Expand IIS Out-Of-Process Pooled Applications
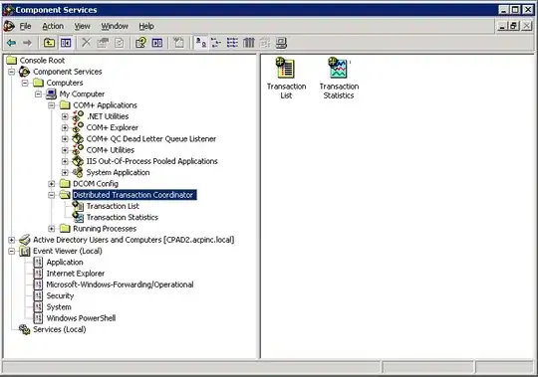 [x=65, y=161]
